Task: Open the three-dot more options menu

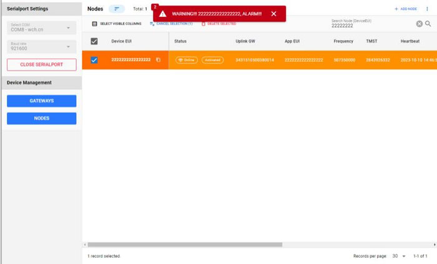Action: [x=427, y=9]
